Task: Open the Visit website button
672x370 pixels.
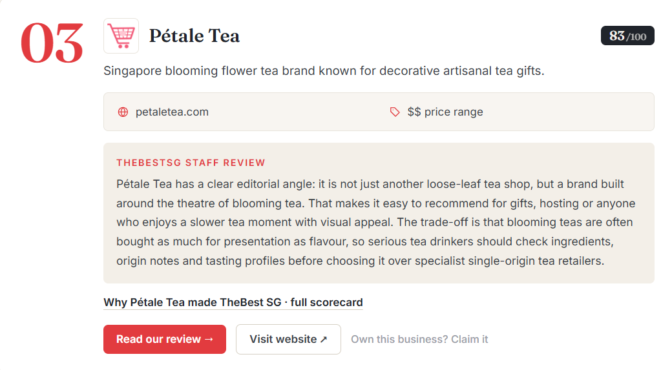Action: click(x=288, y=339)
